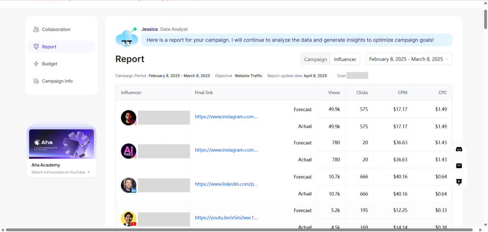Click the Influencer column header

[131, 93]
